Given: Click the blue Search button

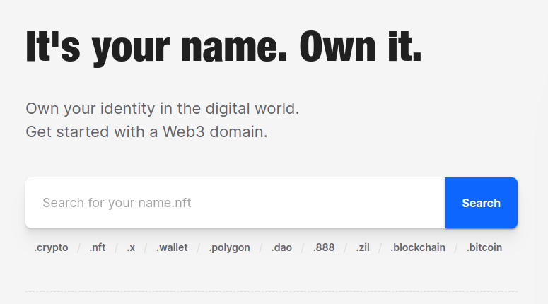Looking at the screenshot, I should point(481,203).
